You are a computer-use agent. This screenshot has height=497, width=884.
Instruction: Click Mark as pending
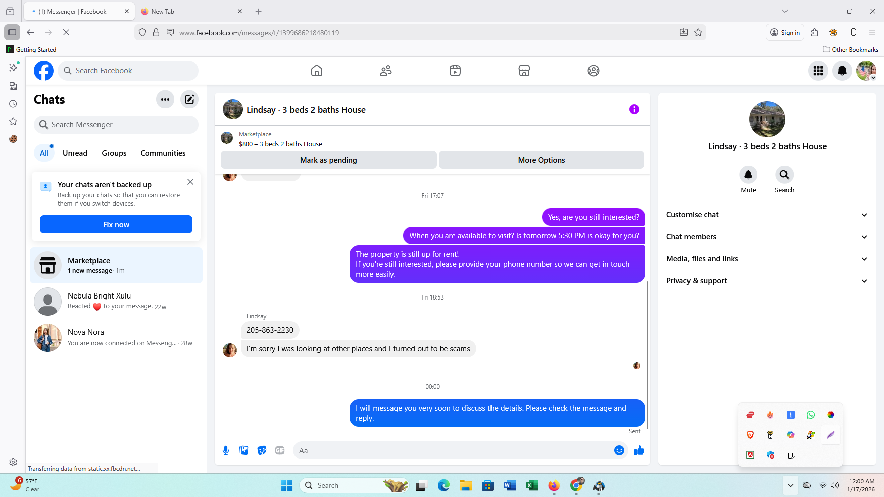coord(329,160)
